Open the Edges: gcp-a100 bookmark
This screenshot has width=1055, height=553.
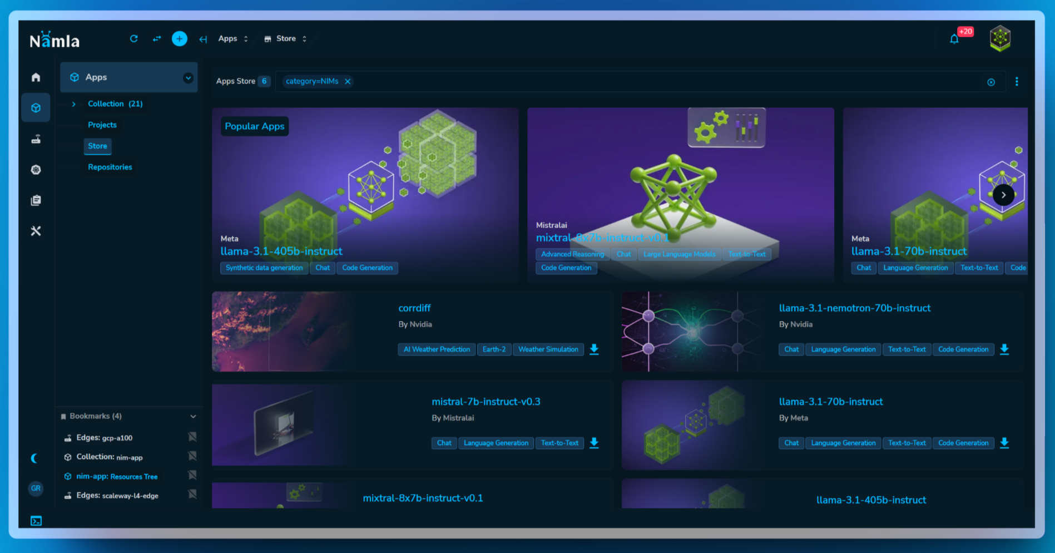105,438
